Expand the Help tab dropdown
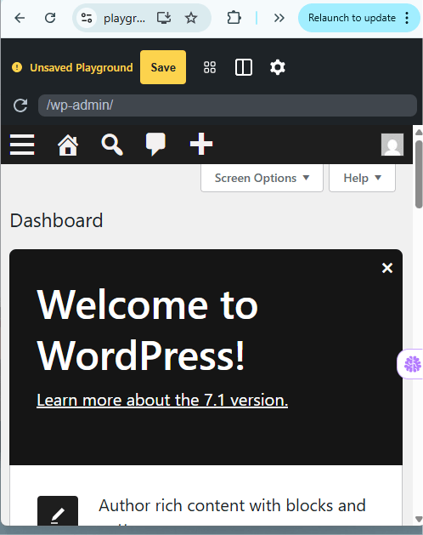This screenshot has height=535, width=423. [x=362, y=178]
